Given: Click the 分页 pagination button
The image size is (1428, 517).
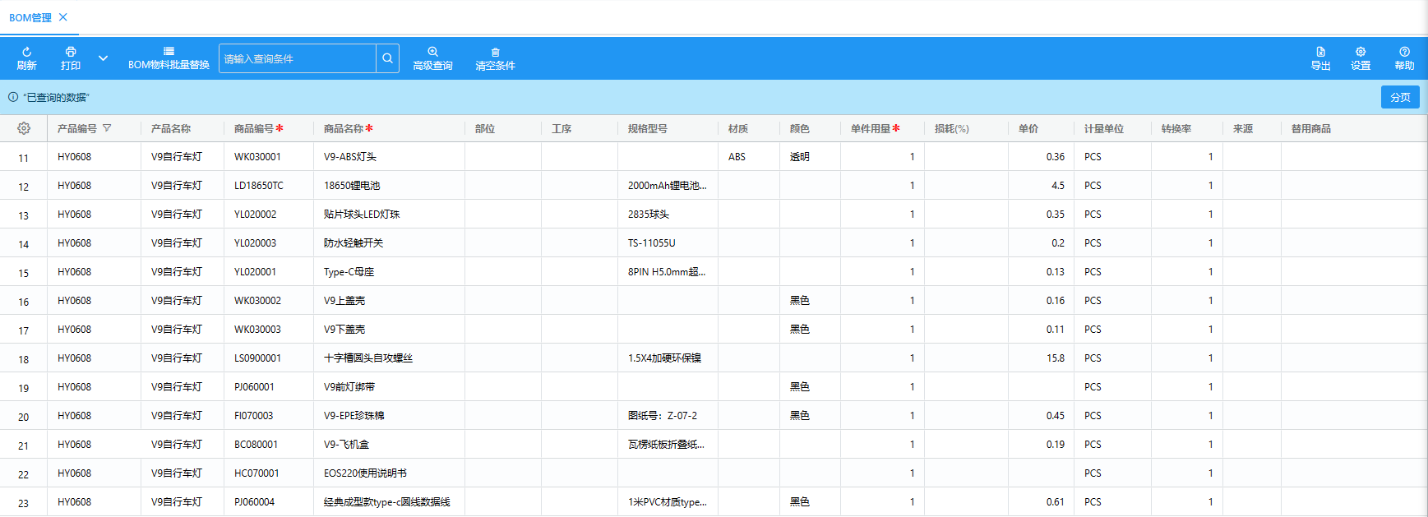Looking at the screenshot, I should [1400, 97].
